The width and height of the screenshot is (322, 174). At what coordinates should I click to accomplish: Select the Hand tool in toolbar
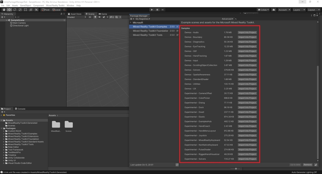click(x=4, y=10)
